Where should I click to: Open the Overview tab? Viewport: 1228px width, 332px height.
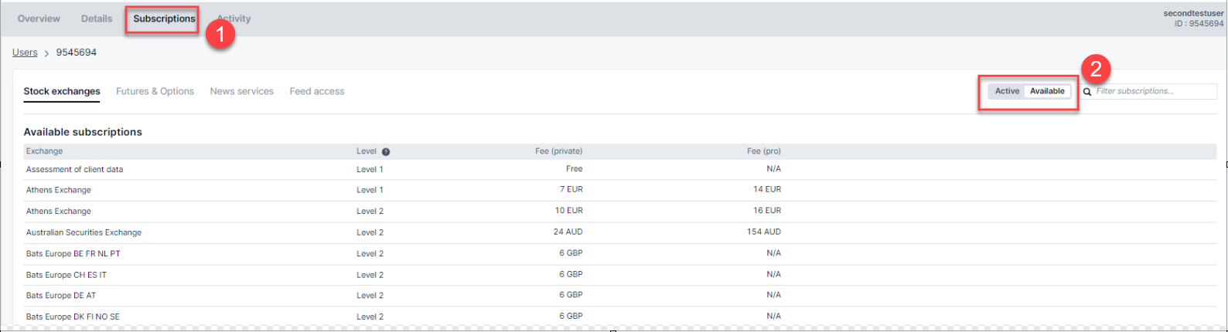[39, 19]
